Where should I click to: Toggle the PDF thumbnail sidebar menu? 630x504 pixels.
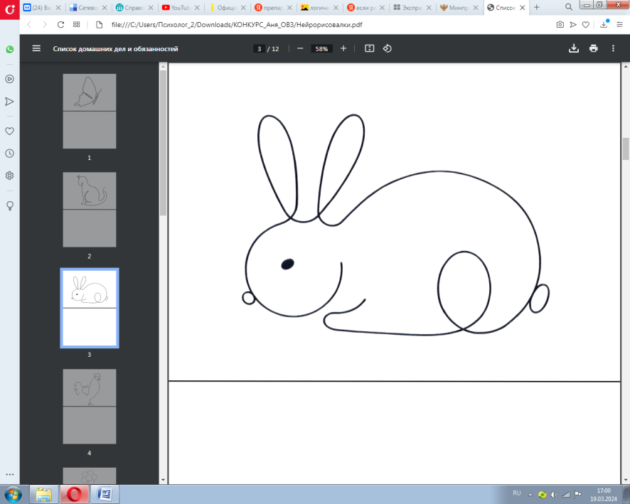point(36,49)
